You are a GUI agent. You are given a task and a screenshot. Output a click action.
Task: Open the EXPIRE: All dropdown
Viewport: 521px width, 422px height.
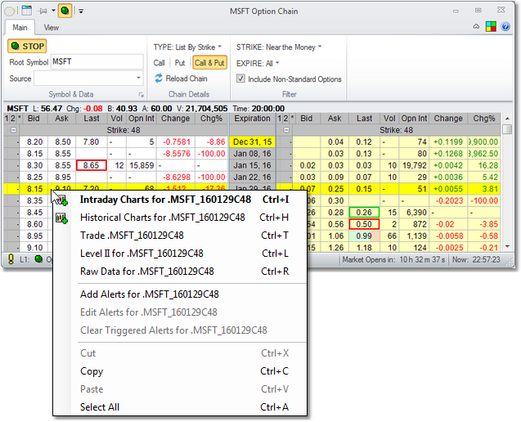click(258, 63)
